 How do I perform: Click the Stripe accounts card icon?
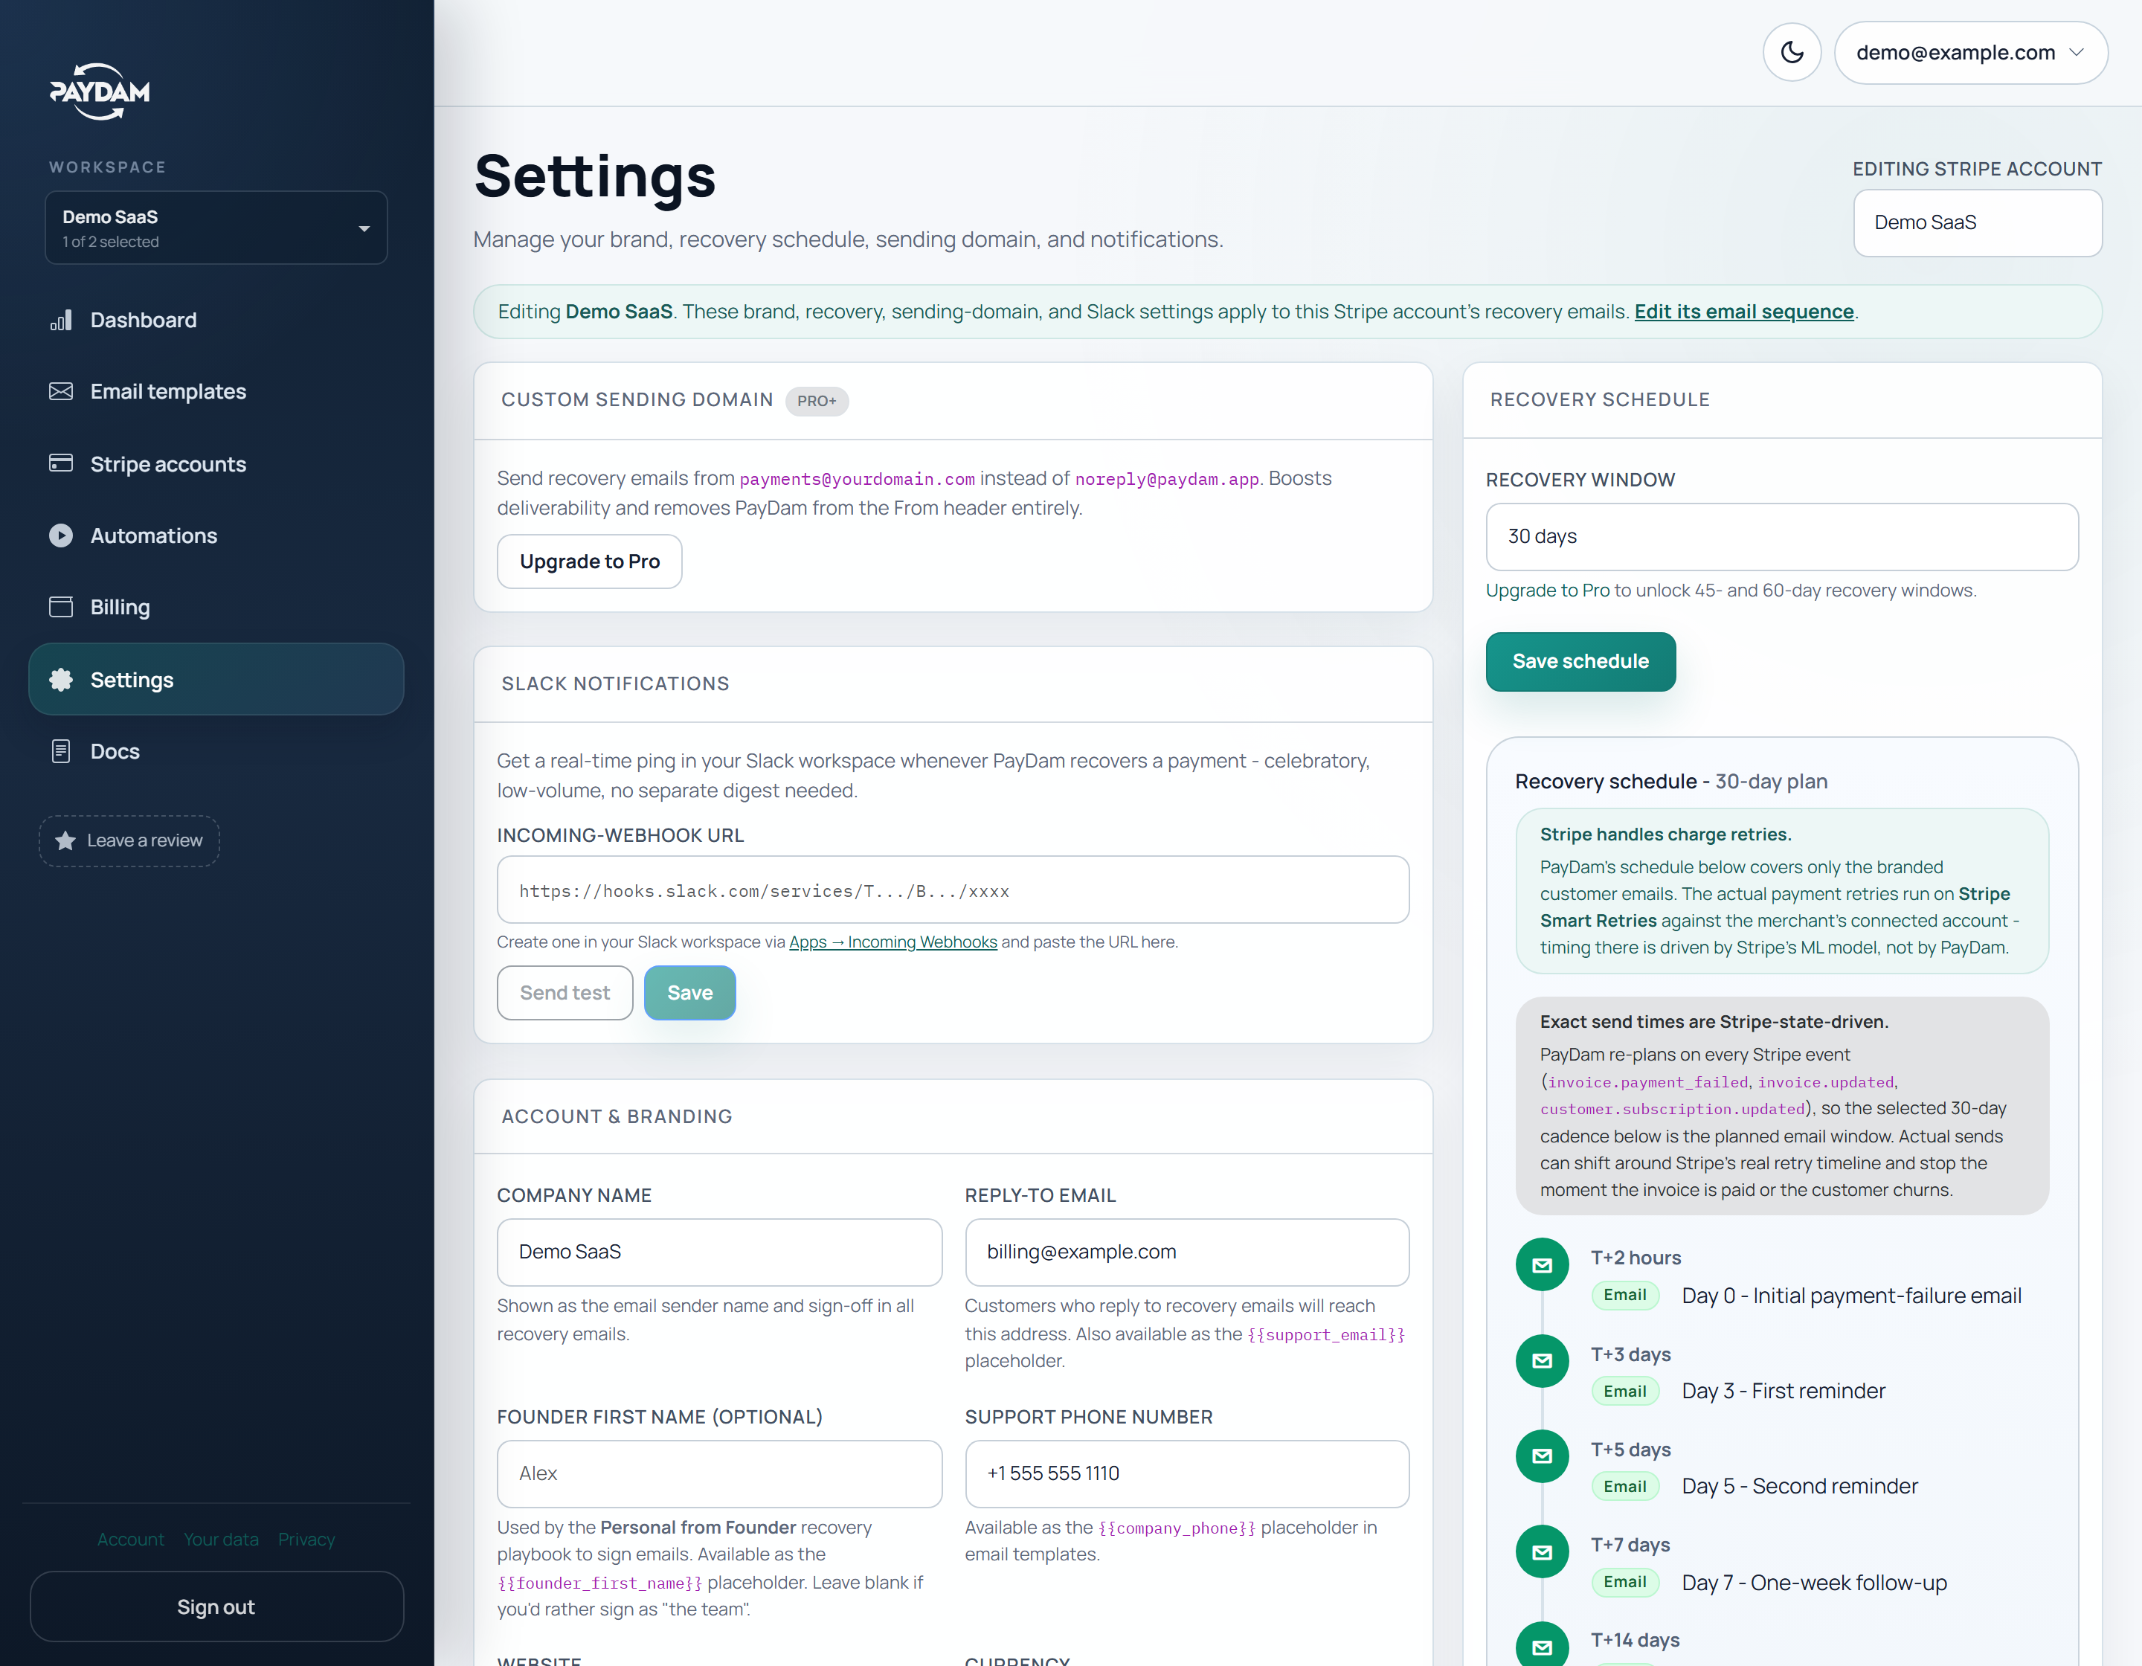(x=61, y=463)
